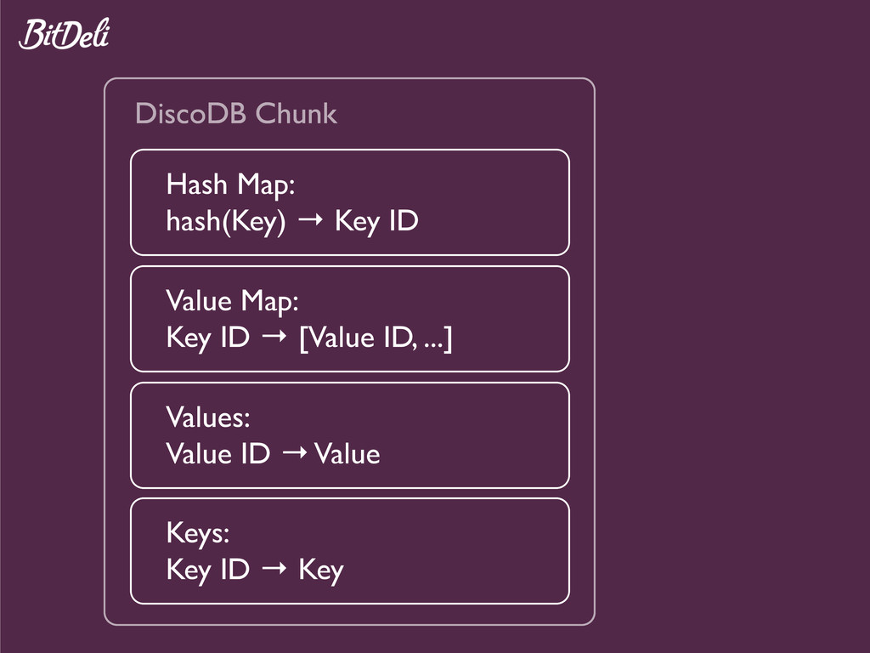Select the Keys box
This screenshot has width=870, height=653.
tap(349, 551)
